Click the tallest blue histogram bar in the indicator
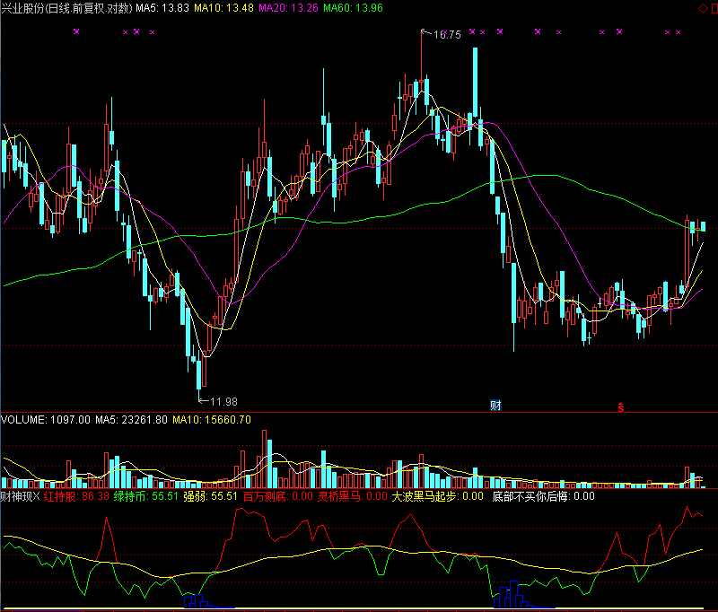 click(514, 593)
